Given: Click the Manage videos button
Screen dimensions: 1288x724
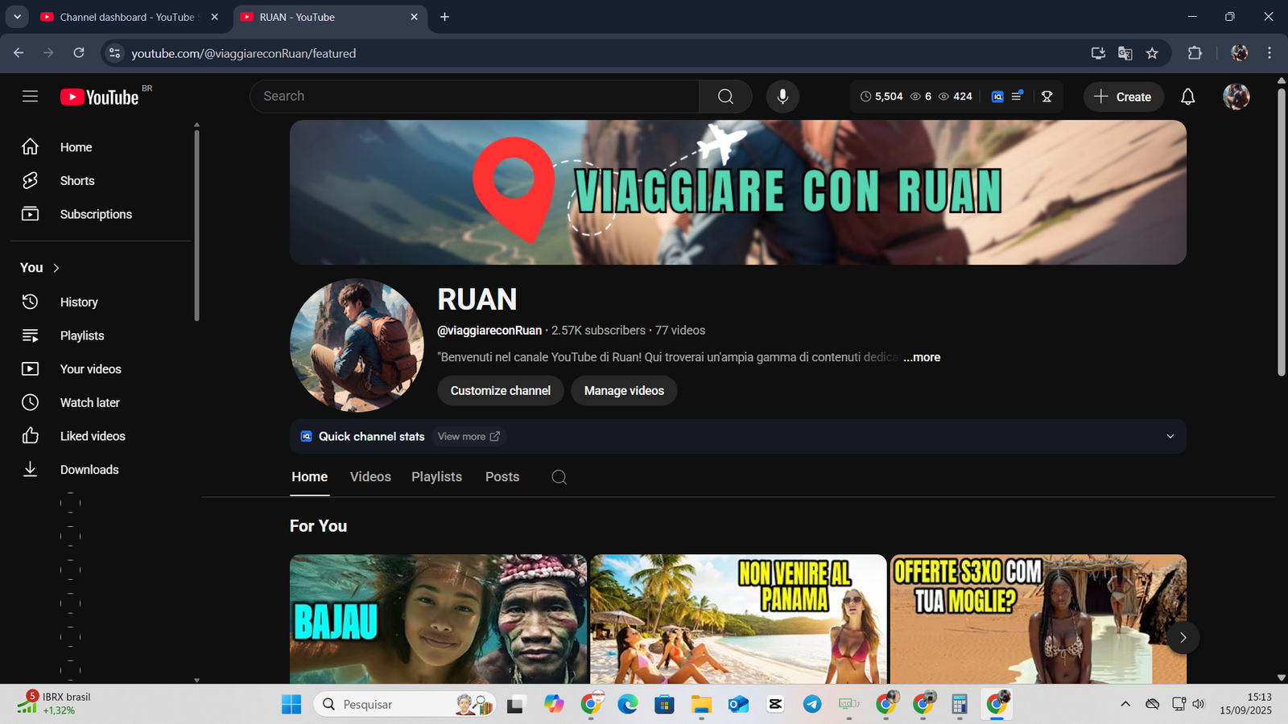Looking at the screenshot, I should point(624,391).
